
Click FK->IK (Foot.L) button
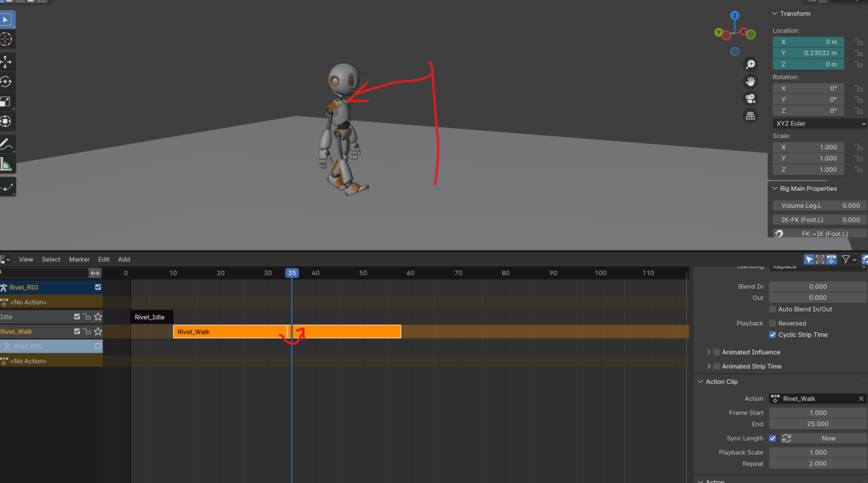coord(820,234)
